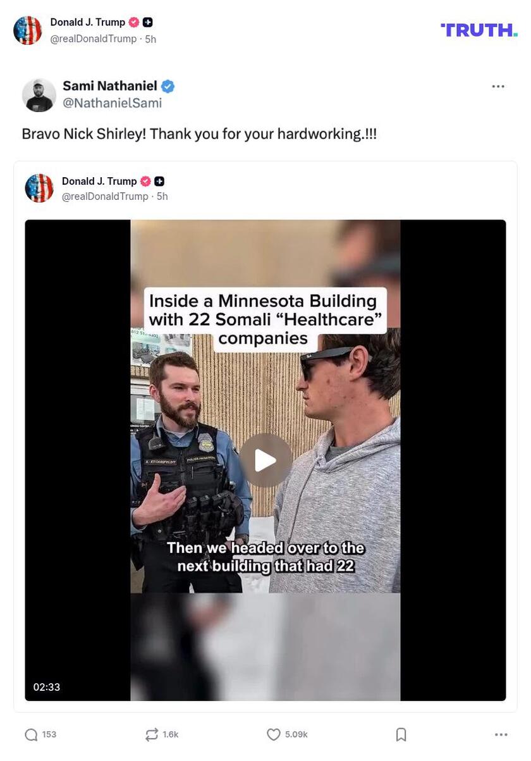Screen dimensions: 531x761
Task: Like the post with heart icon
Action: (273, 734)
